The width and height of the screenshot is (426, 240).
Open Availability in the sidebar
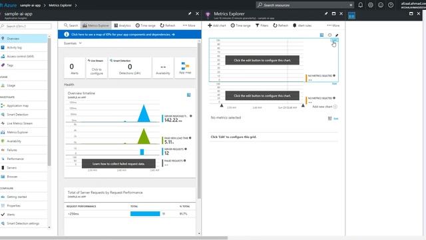pyautogui.click(x=24, y=141)
